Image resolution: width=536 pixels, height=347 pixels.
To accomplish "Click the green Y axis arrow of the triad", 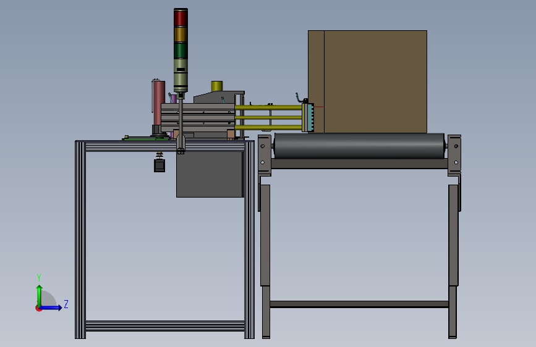I will [x=40, y=295].
